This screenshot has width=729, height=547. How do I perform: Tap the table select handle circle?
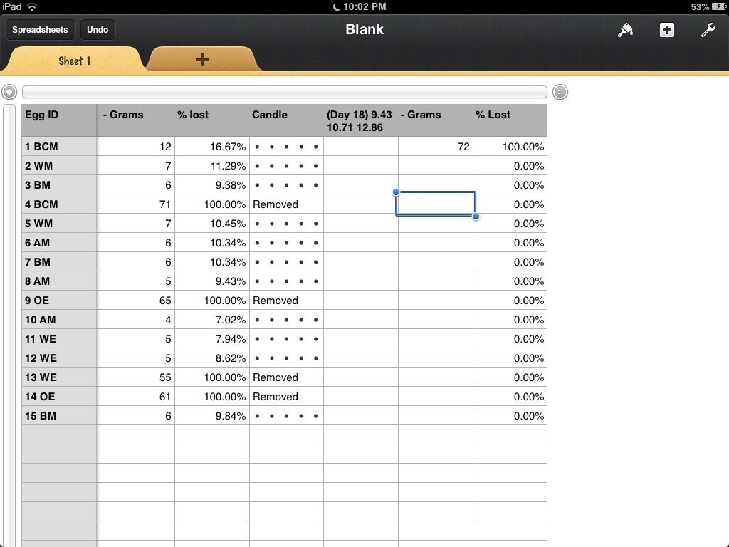(x=9, y=92)
